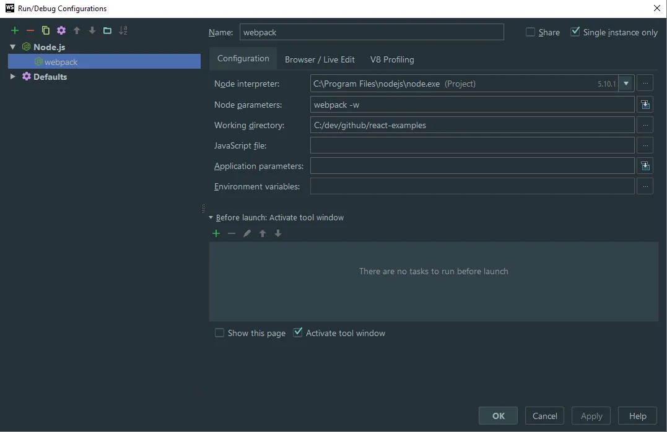Check the Show this page option
The image size is (667, 432).
[x=219, y=333]
